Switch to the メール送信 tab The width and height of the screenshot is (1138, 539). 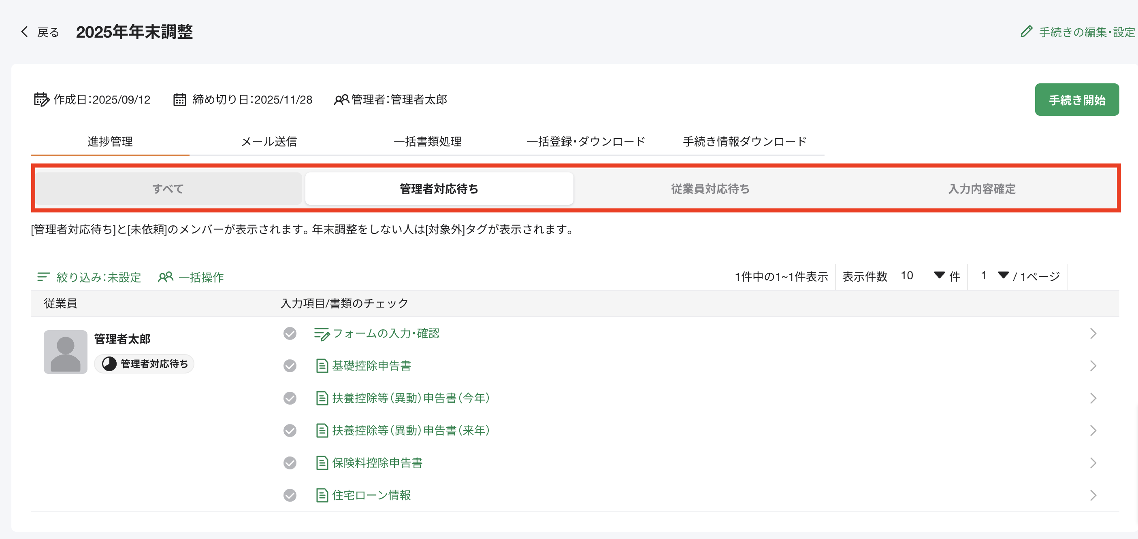(269, 142)
